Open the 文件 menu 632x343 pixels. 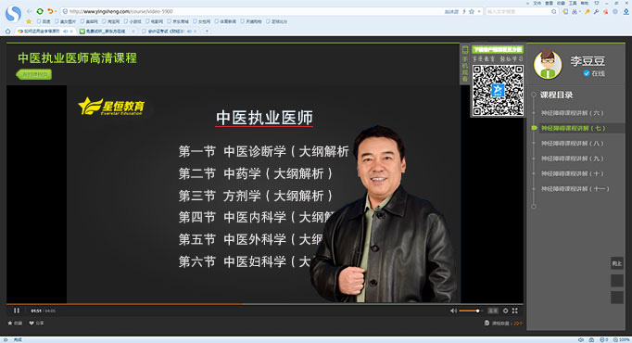[x=537, y=3]
